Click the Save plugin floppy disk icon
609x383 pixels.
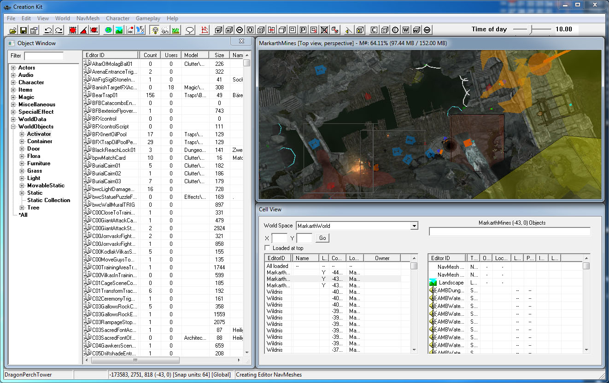pos(23,30)
